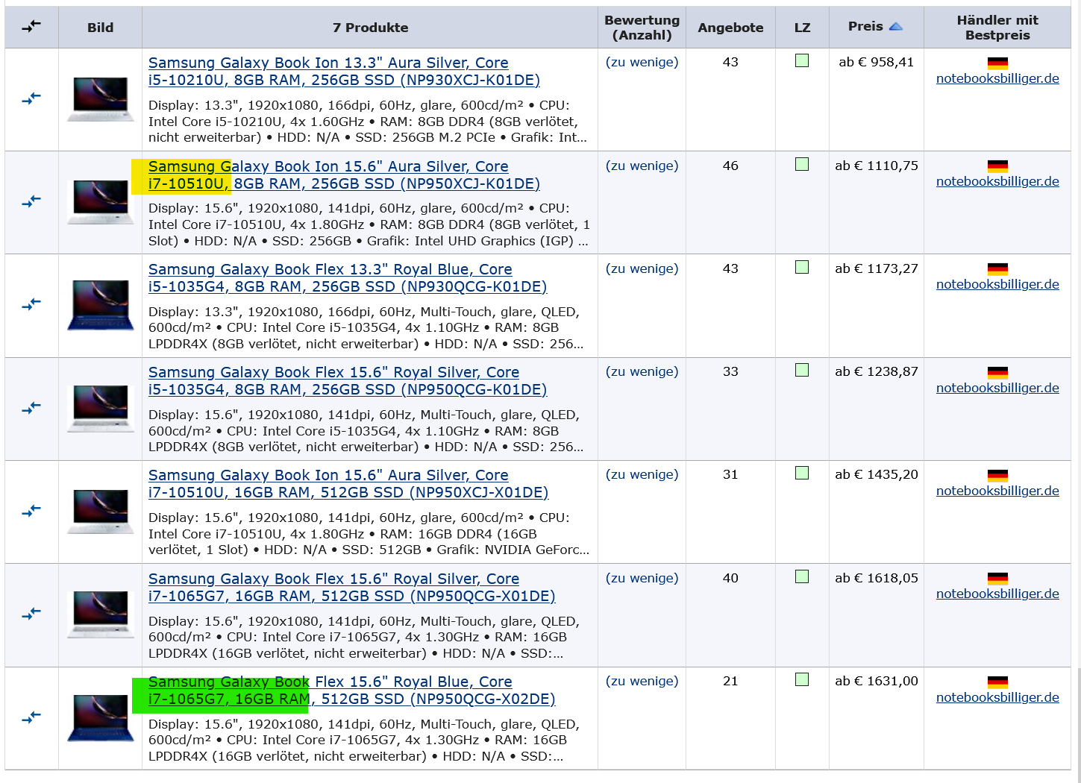Click compare icon for Galaxy Book Ion NP950XCJ-X01DE

[x=31, y=511]
